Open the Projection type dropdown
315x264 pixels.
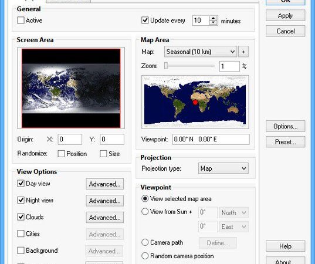[223, 168]
